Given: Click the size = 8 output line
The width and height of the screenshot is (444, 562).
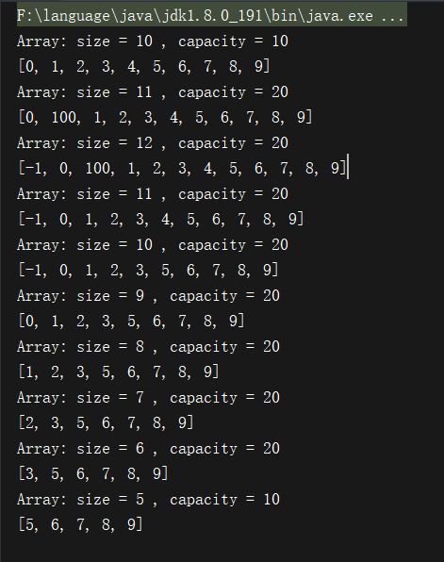Looking at the screenshot, I should point(148,347).
